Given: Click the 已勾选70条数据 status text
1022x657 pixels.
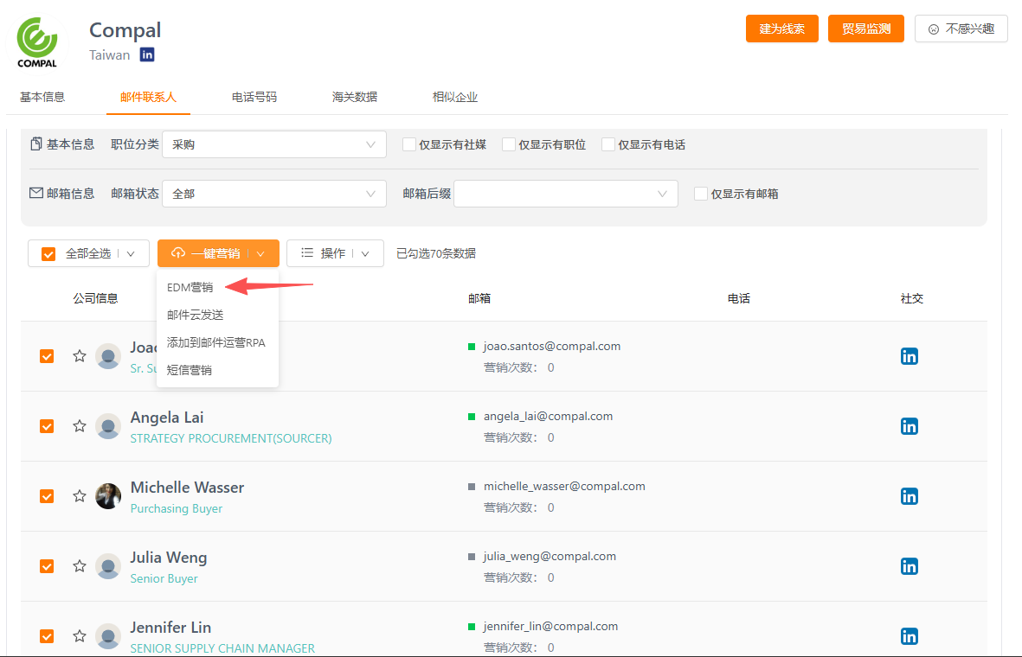Looking at the screenshot, I should tap(436, 253).
